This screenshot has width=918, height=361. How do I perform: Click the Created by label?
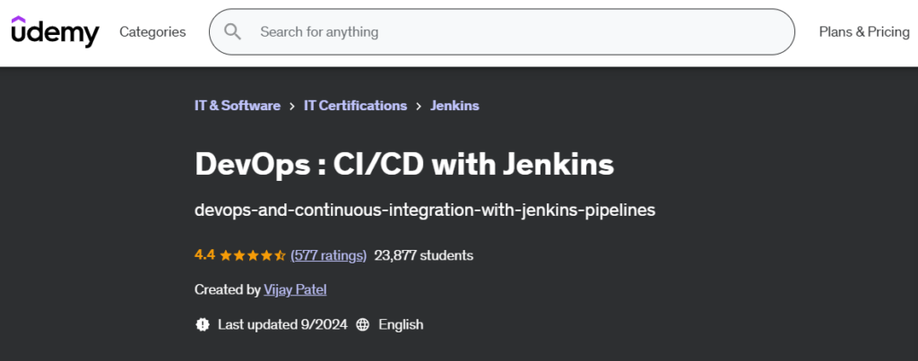click(227, 289)
